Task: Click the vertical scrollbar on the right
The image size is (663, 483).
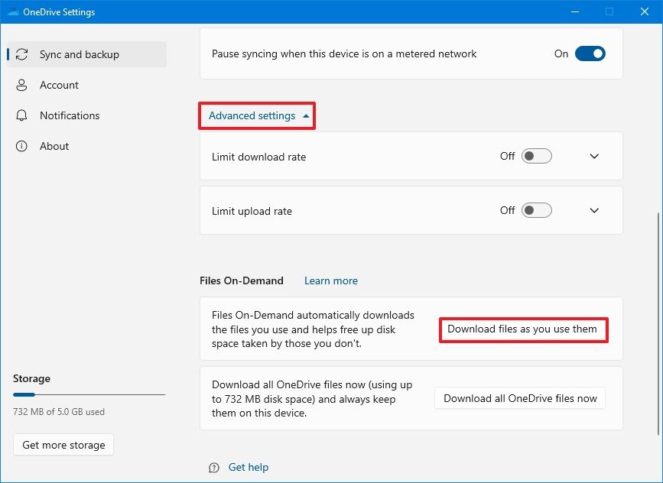Action: click(658, 323)
